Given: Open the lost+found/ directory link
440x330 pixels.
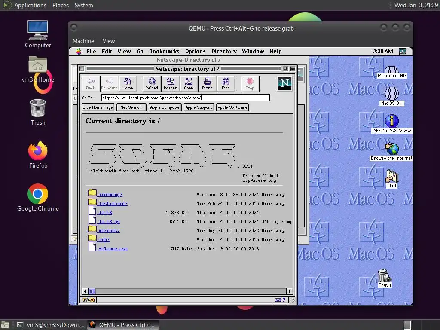Looking at the screenshot, I should tap(113, 203).
